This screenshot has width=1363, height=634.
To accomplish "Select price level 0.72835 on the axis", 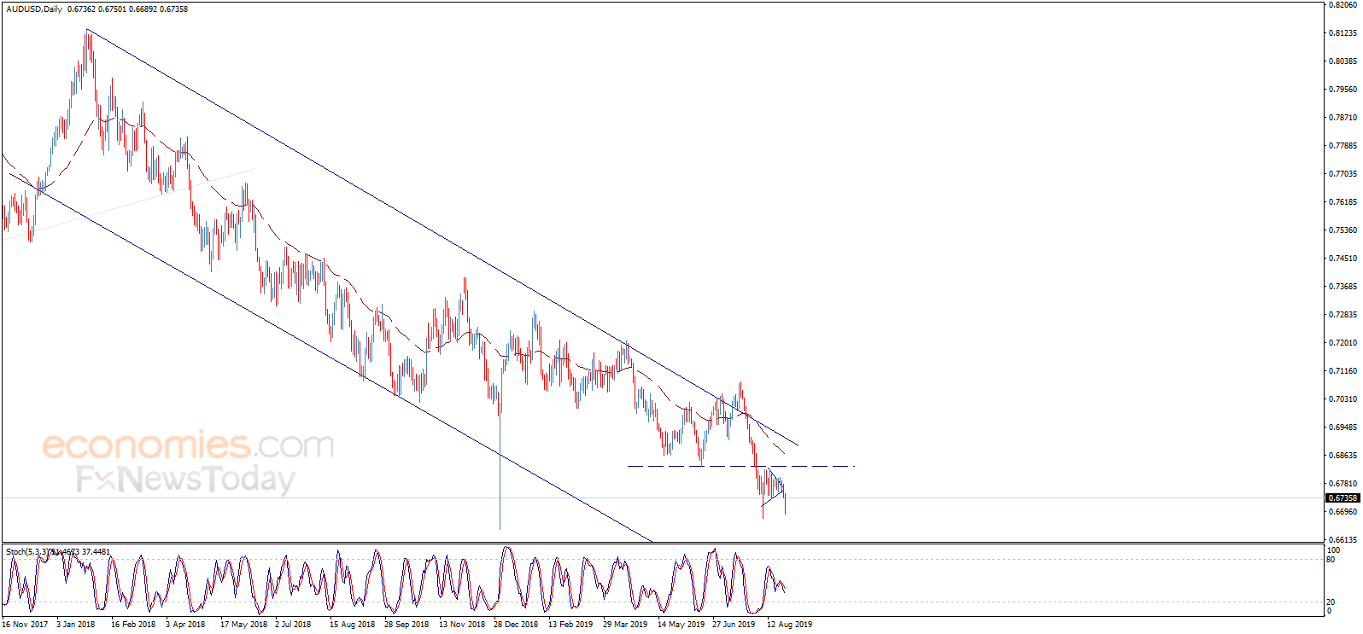I will point(1343,315).
